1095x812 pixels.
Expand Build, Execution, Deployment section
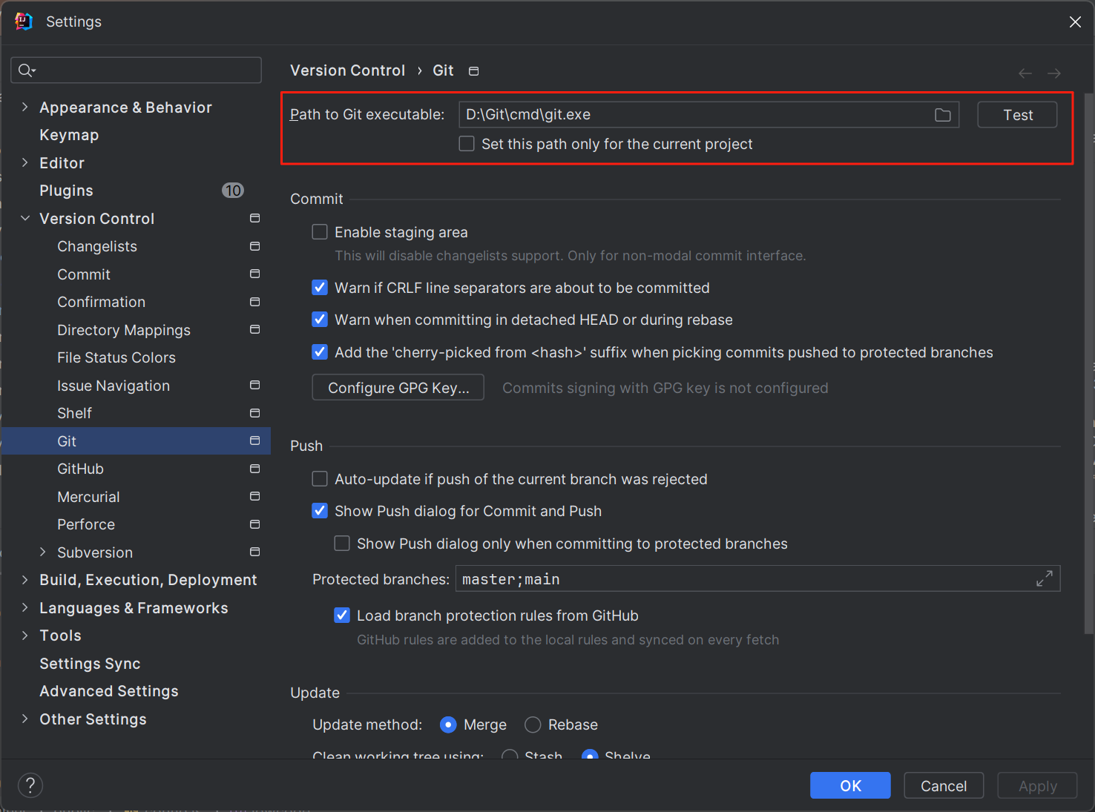coord(25,580)
